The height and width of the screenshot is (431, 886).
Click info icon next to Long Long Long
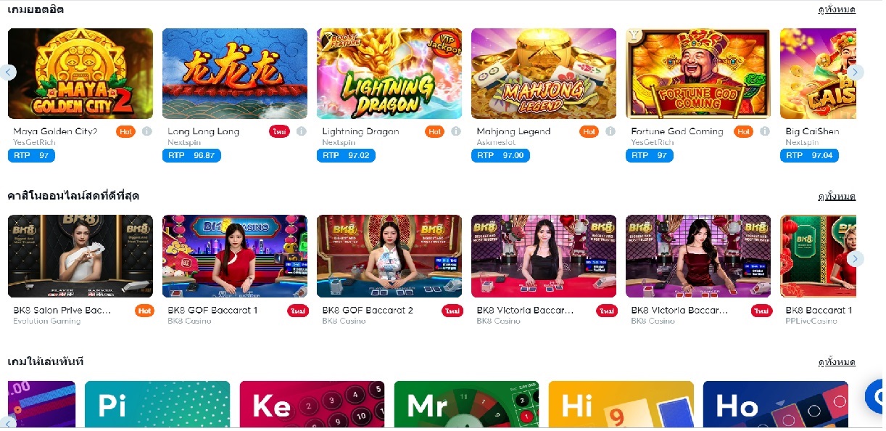pyautogui.click(x=301, y=131)
